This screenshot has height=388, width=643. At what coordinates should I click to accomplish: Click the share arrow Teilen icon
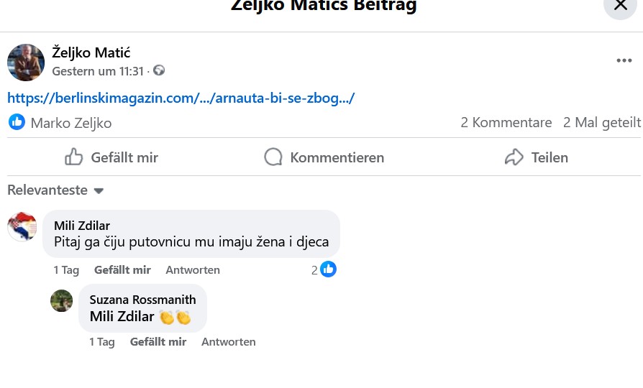click(514, 157)
